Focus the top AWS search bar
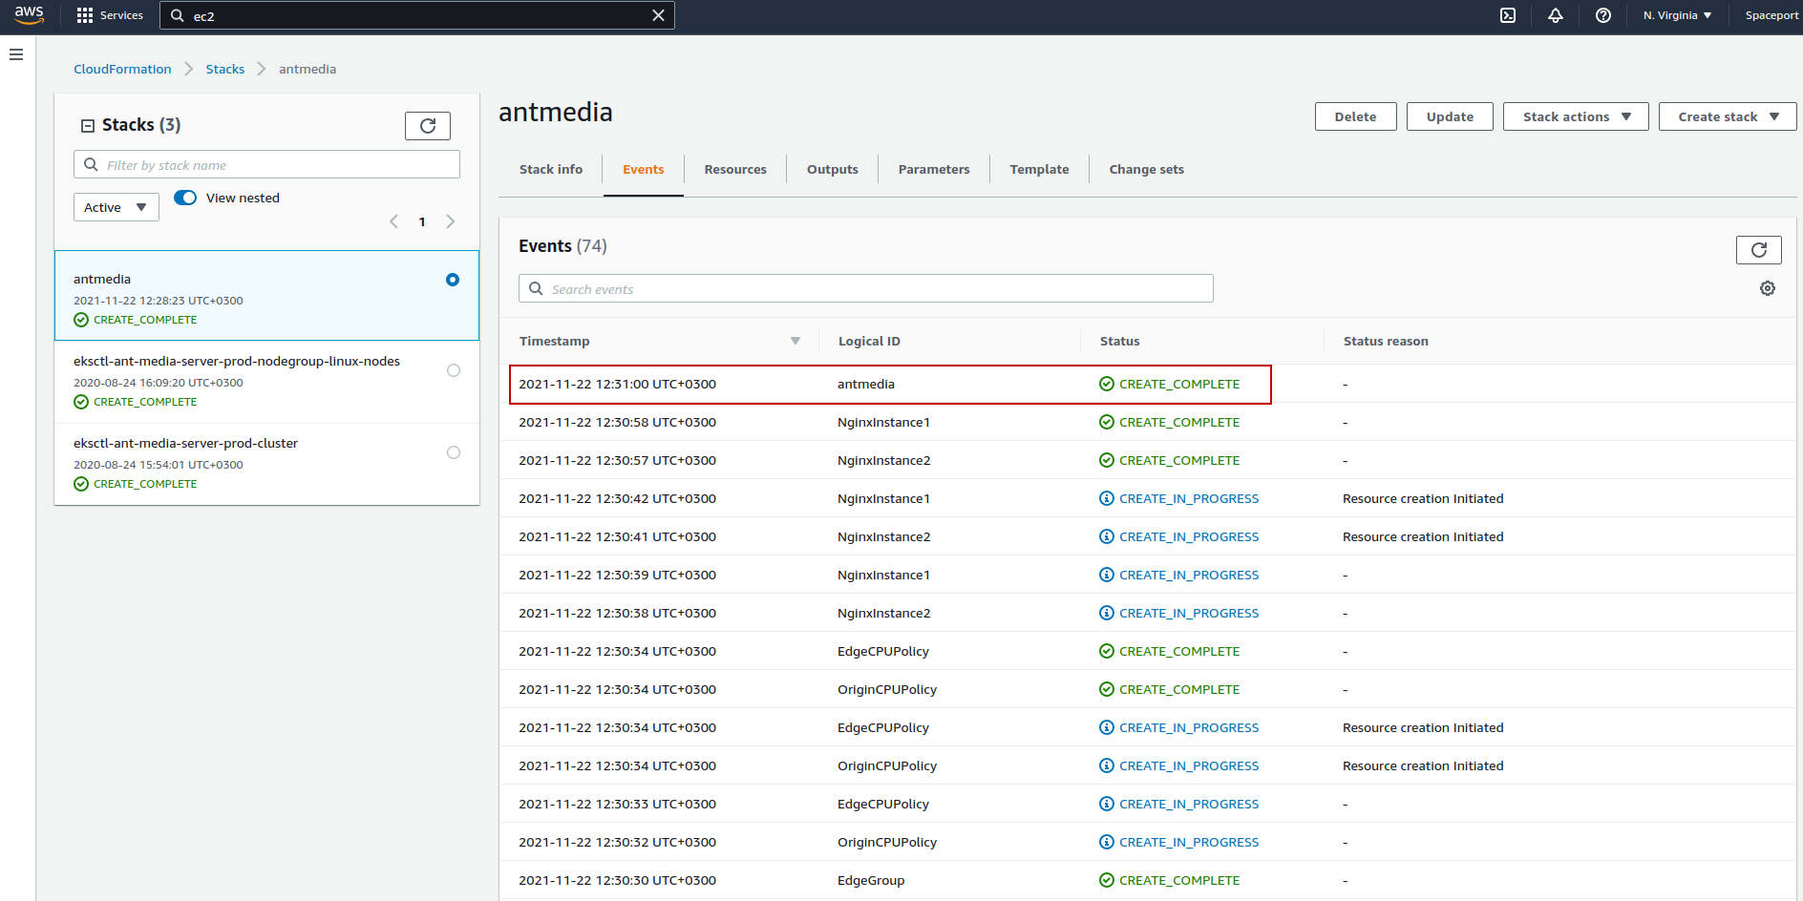Image resolution: width=1803 pixels, height=901 pixels. point(417,15)
